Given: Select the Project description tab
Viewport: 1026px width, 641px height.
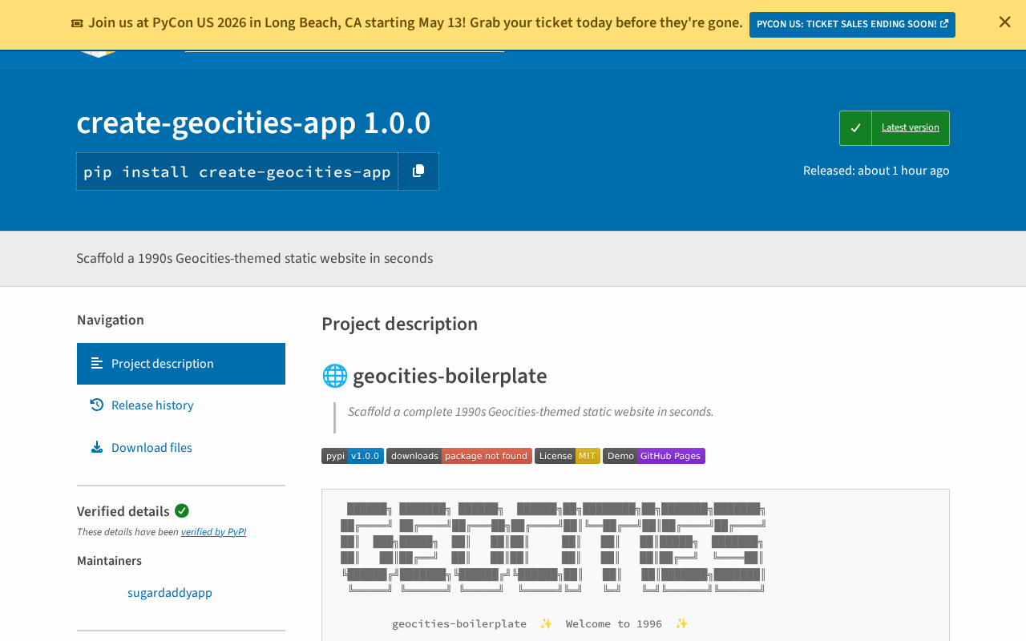Looking at the screenshot, I should (x=181, y=364).
